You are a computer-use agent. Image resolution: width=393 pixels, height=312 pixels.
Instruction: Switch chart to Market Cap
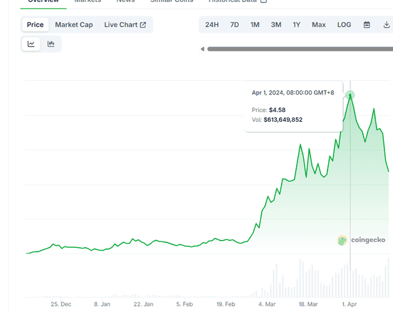click(73, 25)
